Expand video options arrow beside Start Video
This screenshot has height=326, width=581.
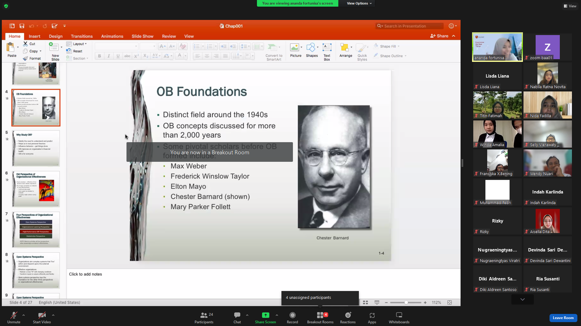53,315
